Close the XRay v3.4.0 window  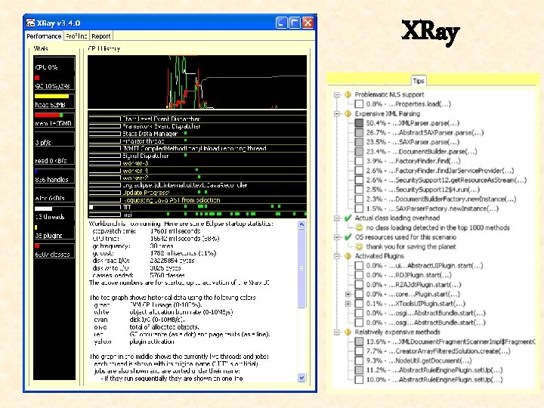point(308,23)
